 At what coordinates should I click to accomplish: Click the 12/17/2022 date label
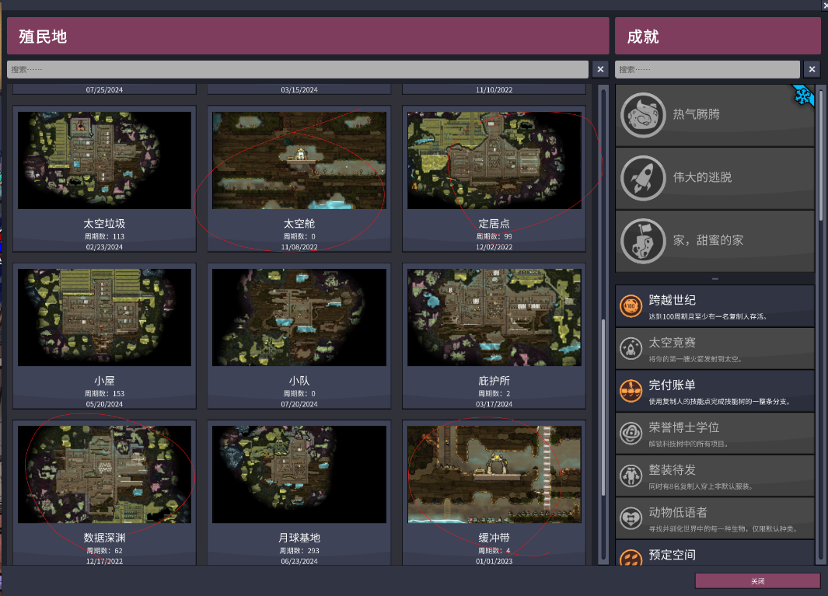click(x=104, y=561)
